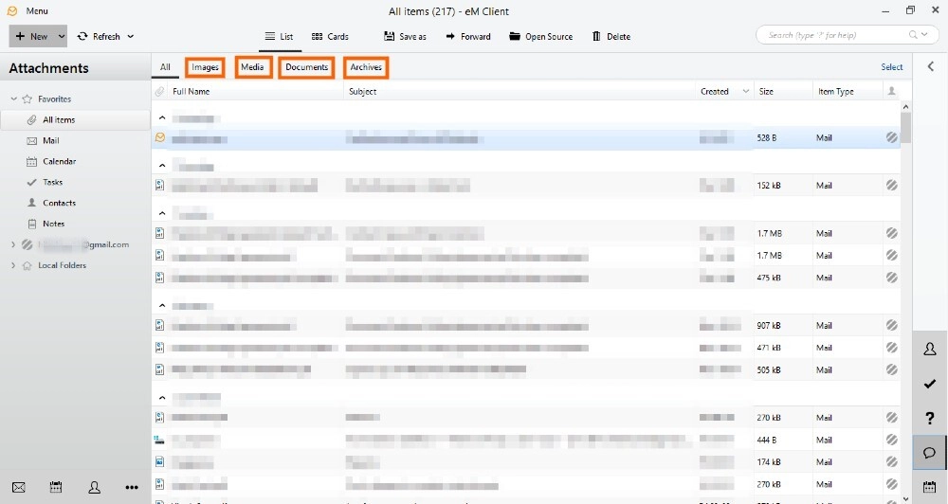Viewport: 948px width, 504px height.
Task: Click account icon in 471 kB row
Action: tap(892, 348)
